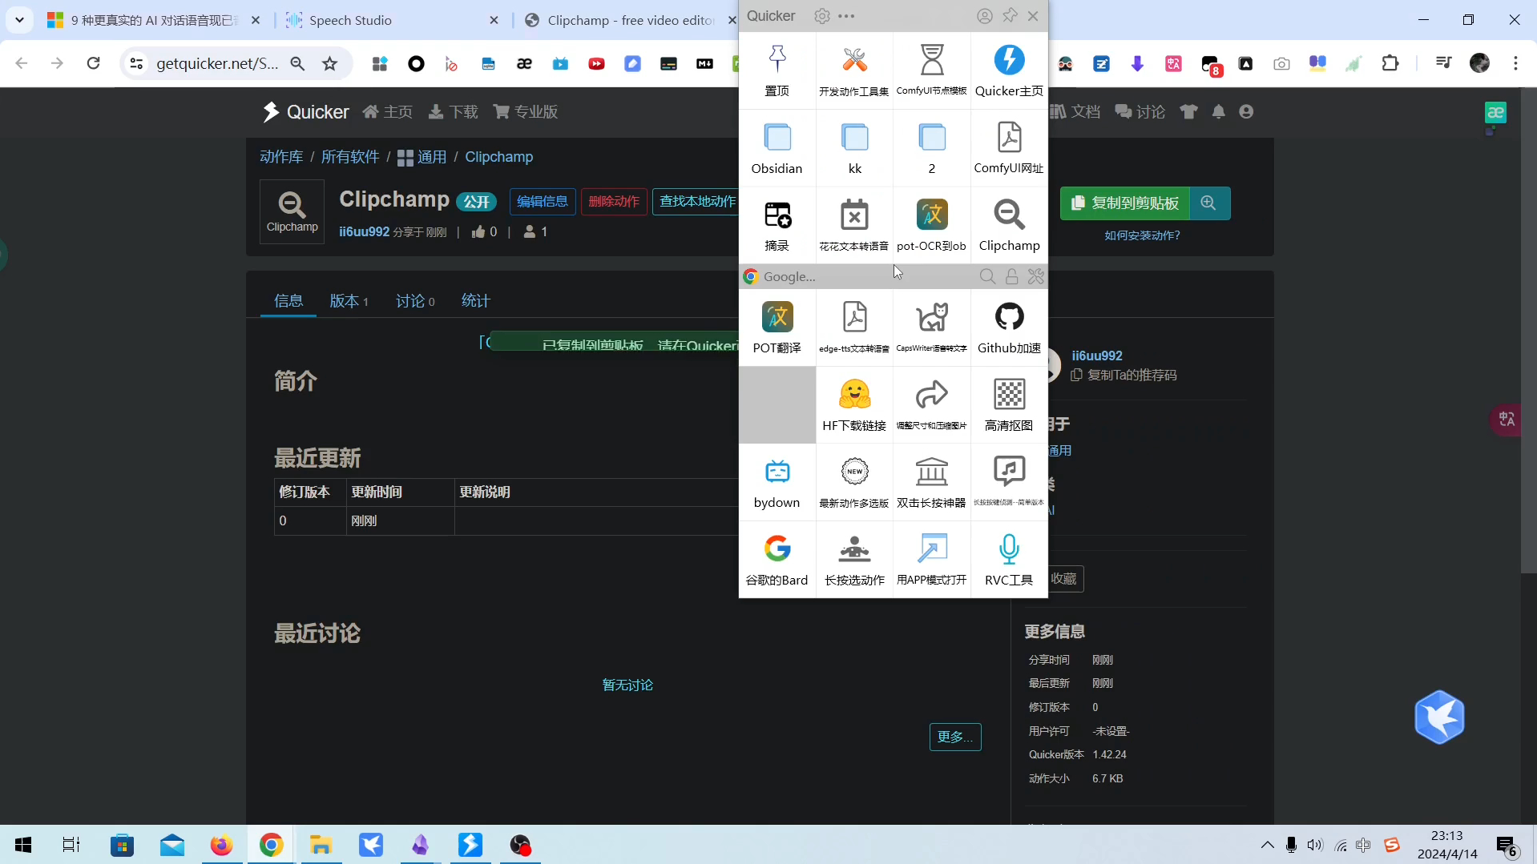Open Chrome's three-dot menu

tap(1515, 63)
